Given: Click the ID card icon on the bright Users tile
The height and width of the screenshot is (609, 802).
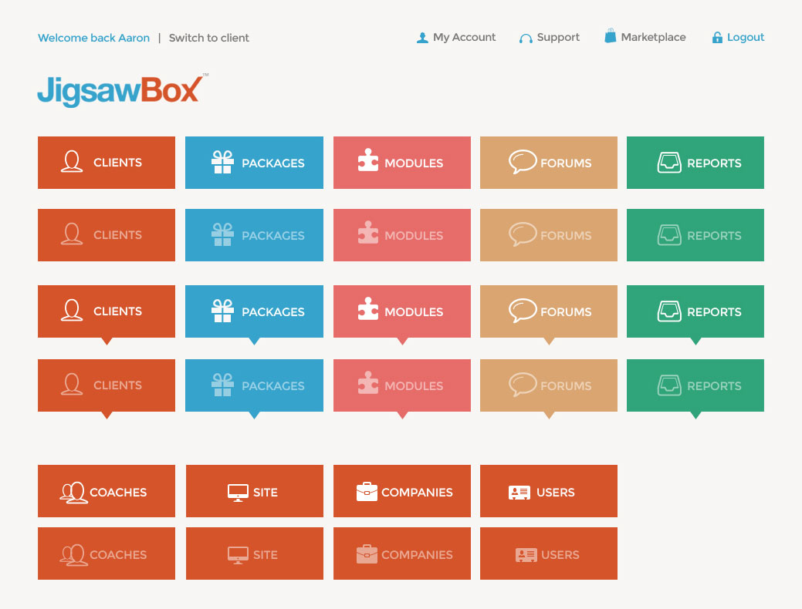Looking at the screenshot, I should (519, 492).
